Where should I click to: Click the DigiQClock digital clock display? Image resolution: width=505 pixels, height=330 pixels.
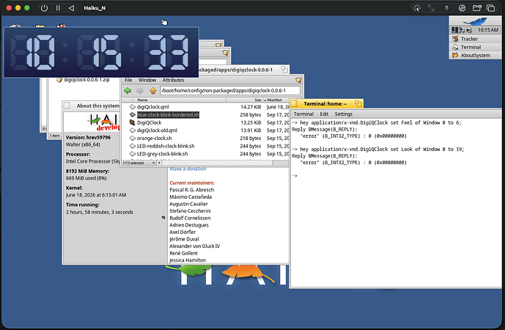tap(101, 53)
